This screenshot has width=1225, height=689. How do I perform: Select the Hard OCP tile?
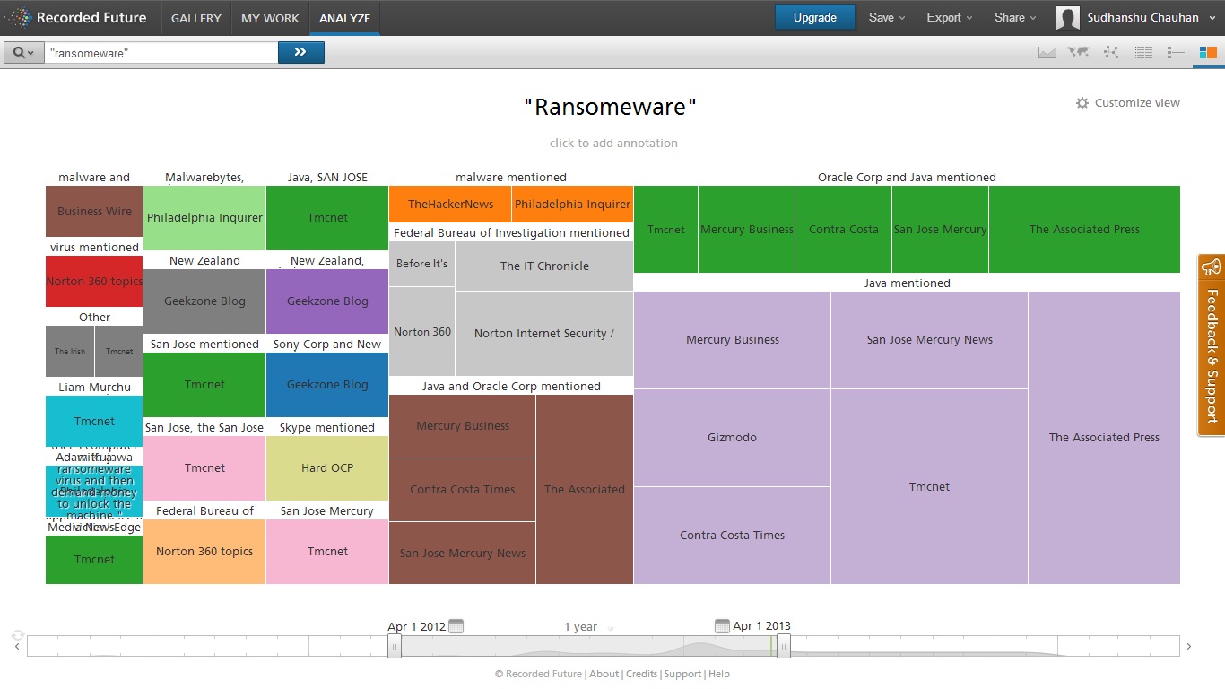coord(327,467)
